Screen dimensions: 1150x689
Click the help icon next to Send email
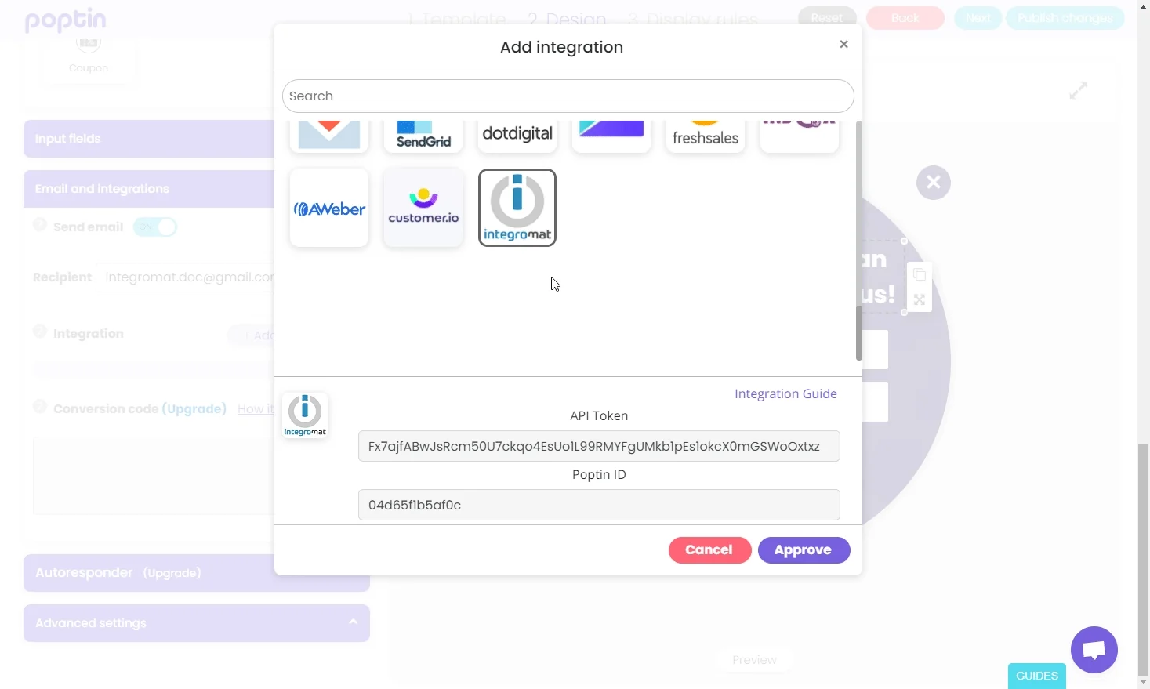point(40,225)
